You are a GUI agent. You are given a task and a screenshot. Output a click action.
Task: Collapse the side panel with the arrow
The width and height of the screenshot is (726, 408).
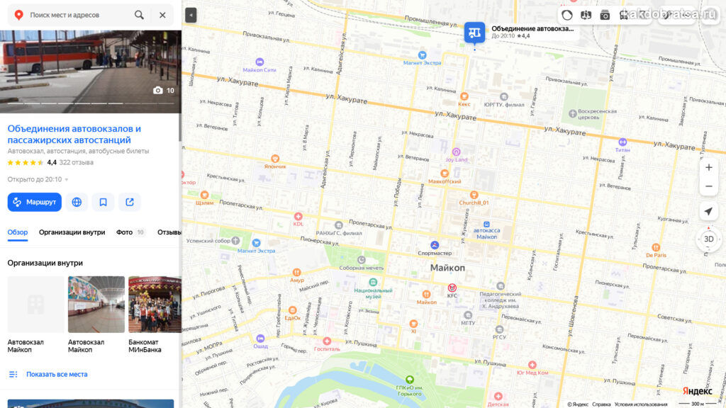(x=191, y=15)
